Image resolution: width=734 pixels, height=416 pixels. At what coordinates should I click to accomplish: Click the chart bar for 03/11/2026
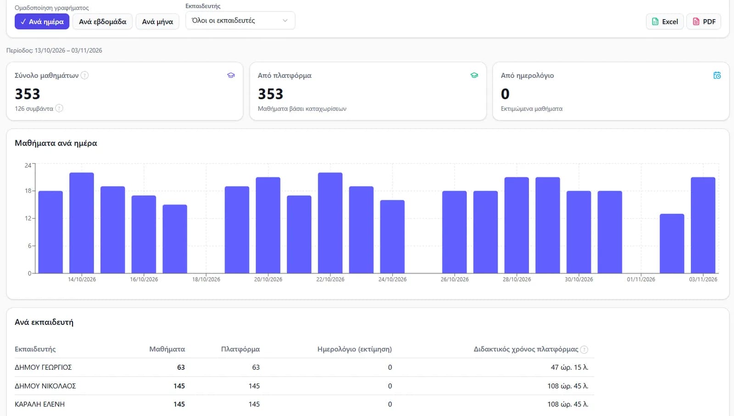pos(703,225)
